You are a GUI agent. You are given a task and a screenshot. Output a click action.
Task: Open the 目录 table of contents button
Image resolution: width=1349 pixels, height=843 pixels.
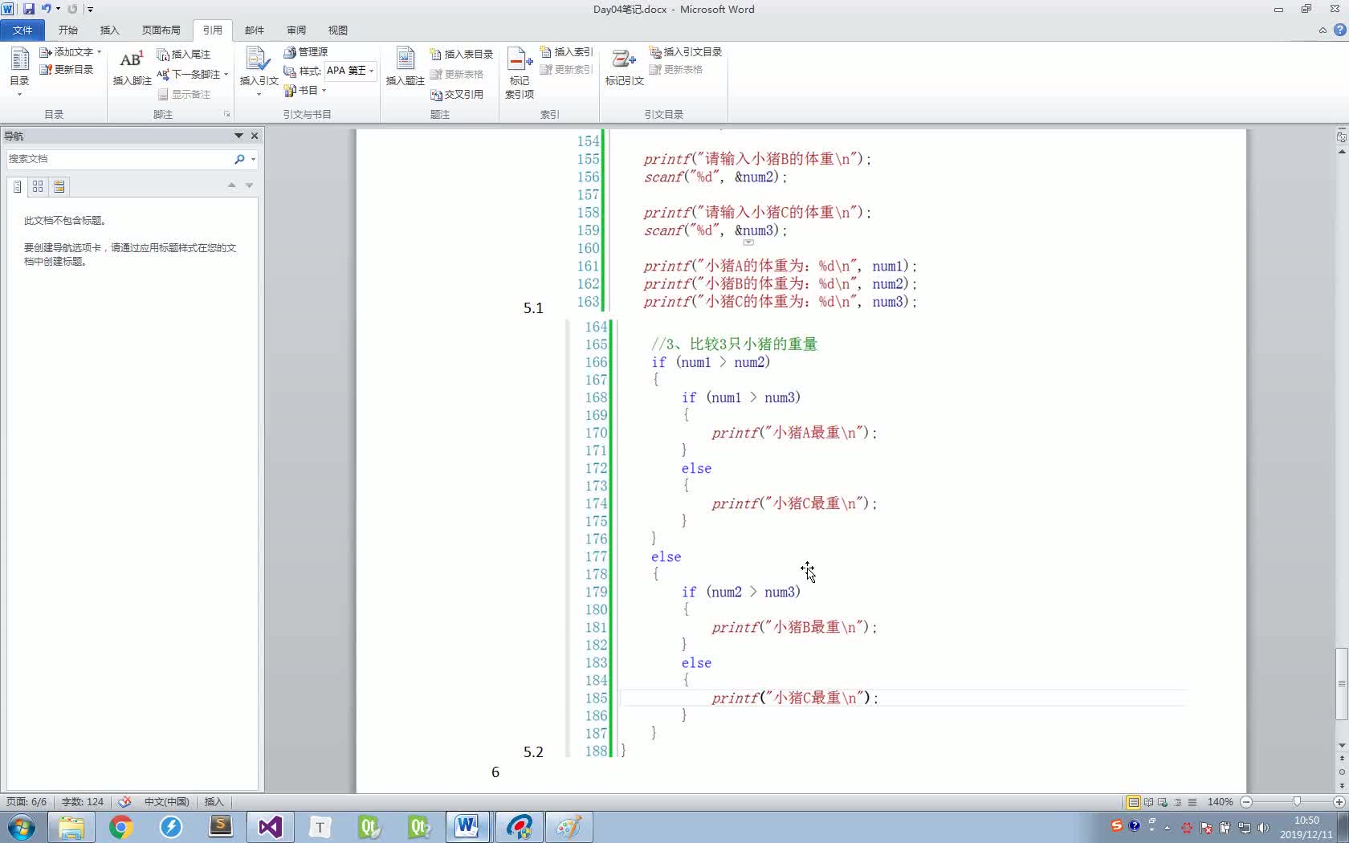19,72
